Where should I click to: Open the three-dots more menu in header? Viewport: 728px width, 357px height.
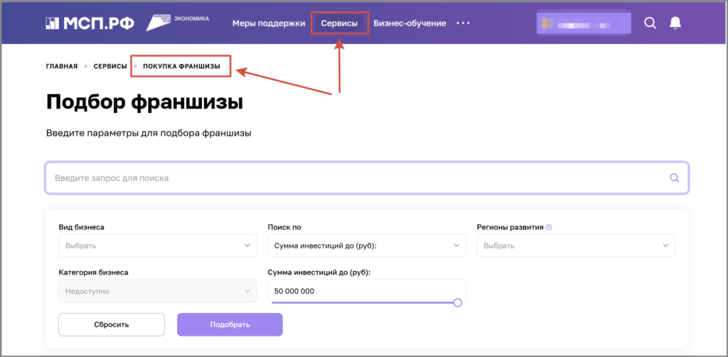click(464, 23)
